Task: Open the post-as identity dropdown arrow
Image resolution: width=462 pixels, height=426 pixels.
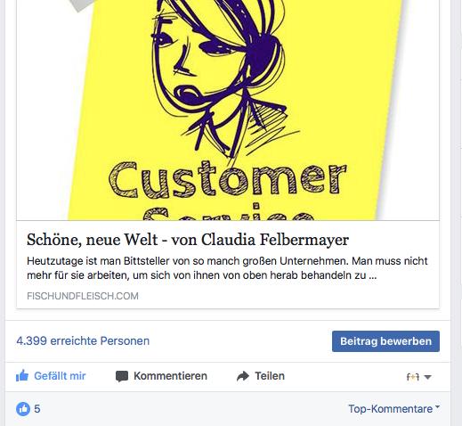Action: 427,377
